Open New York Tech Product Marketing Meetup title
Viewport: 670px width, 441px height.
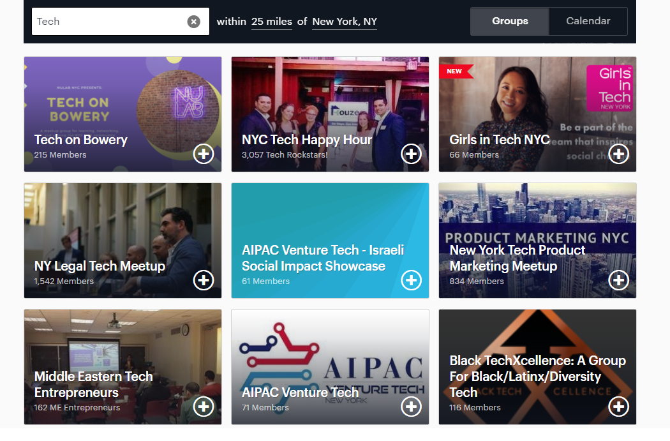point(517,258)
